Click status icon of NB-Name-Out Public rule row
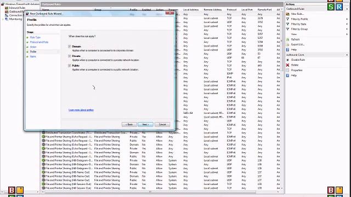The image size is (351, 197). (x=43, y=180)
